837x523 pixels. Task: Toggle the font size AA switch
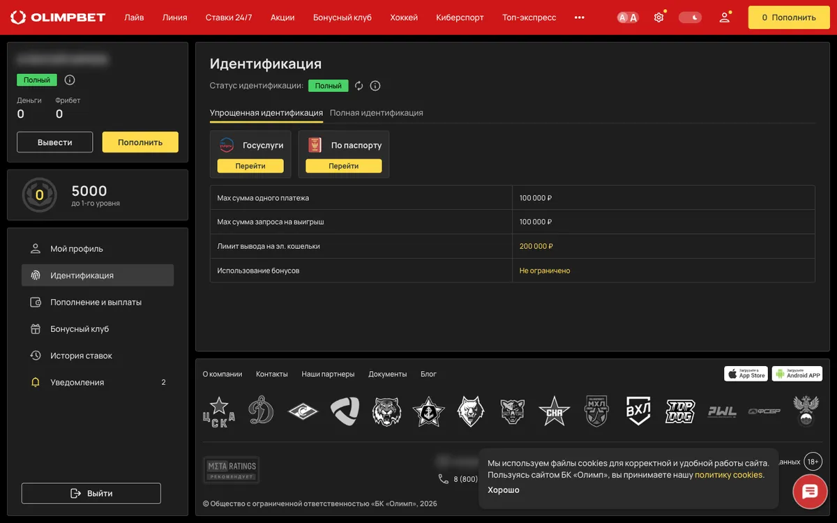(628, 17)
